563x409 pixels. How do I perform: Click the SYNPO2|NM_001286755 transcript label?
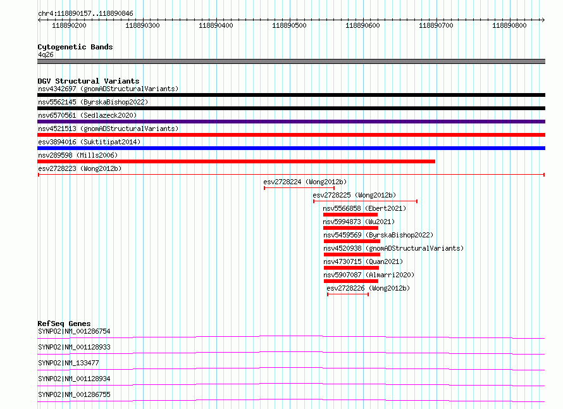[74, 394]
